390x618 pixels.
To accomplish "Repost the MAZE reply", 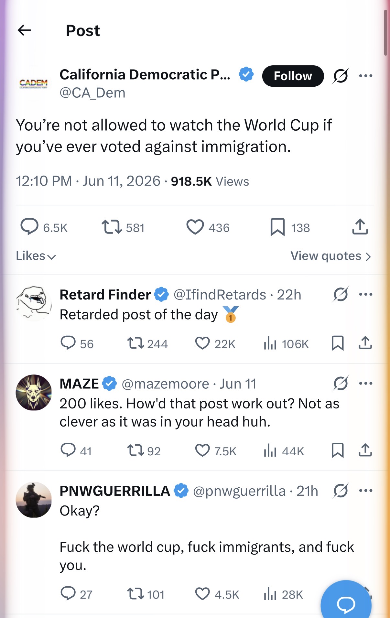I will coord(144,451).
